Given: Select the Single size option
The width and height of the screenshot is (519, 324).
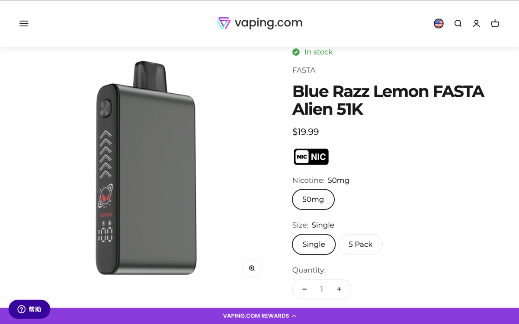Looking at the screenshot, I should pyautogui.click(x=314, y=245).
